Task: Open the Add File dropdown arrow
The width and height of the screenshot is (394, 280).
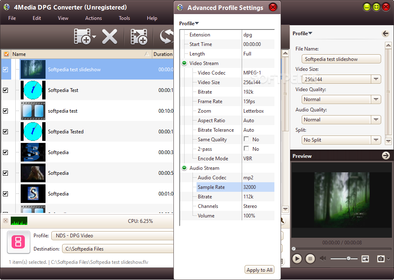Action: [94, 37]
